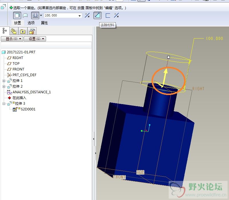Click the coordinate system icon in tree
229x200 pixels.
(9, 75)
